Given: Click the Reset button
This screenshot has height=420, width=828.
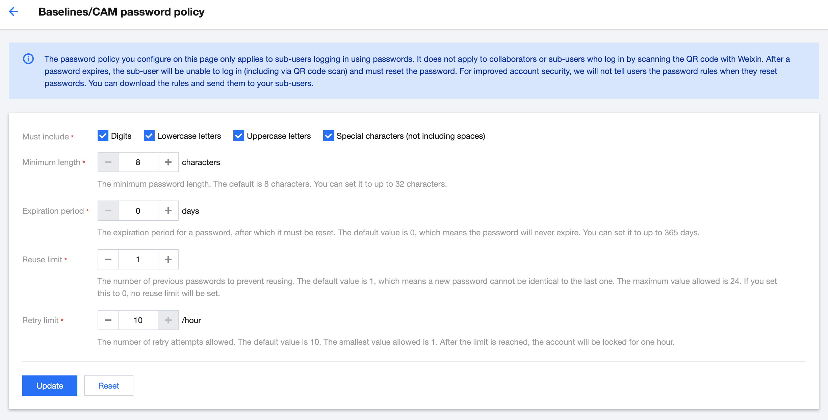Looking at the screenshot, I should tap(108, 386).
